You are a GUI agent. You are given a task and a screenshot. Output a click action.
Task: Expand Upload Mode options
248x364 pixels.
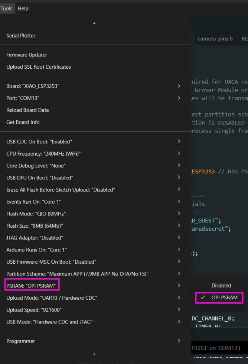pos(95,298)
